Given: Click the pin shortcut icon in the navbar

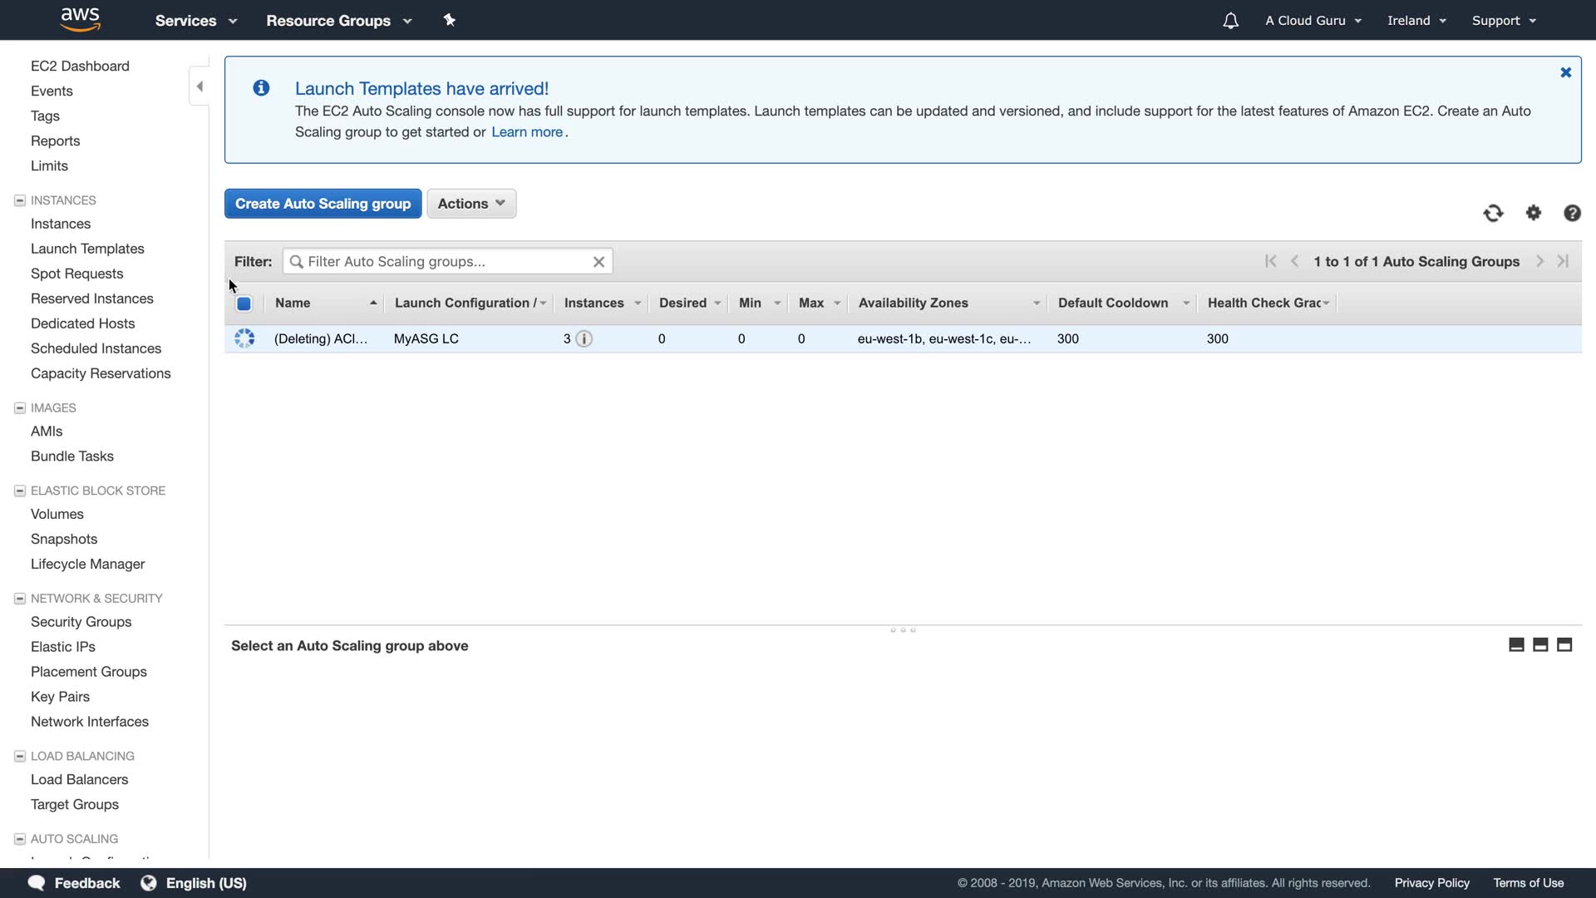Looking at the screenshot, I should [x=450, y=20].
